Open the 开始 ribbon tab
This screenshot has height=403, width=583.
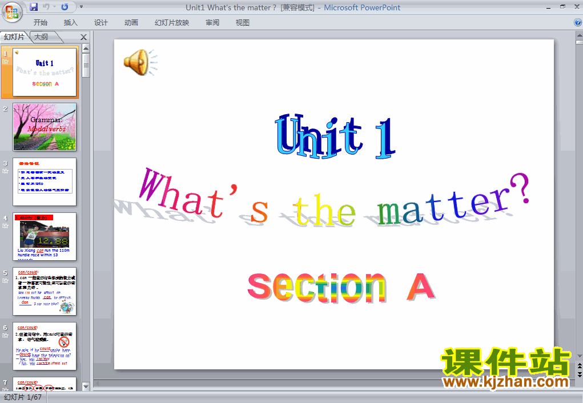(x=40, y=23)
